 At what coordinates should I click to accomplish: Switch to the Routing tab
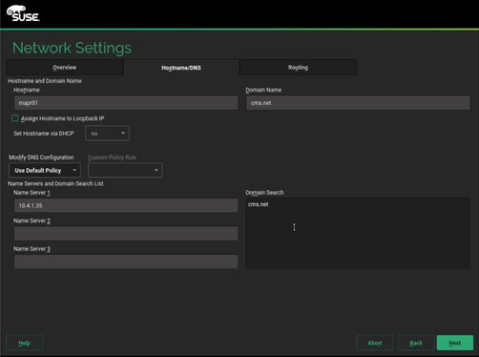pyautogui.click(x=298, y=68)
